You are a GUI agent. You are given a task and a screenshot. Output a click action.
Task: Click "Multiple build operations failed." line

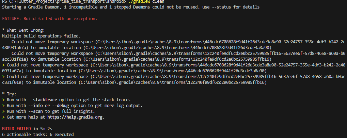pos(41,36)
